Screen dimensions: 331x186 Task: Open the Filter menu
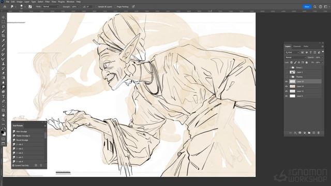(x=47, y=2)
